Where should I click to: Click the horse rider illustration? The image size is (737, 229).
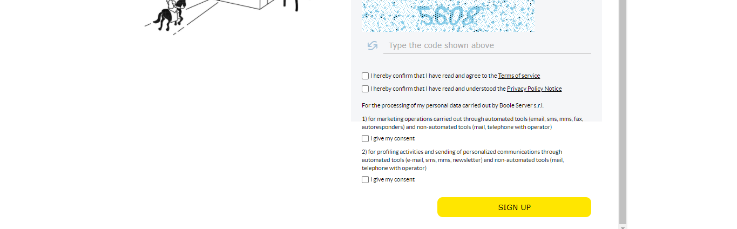tap(170, 15)
